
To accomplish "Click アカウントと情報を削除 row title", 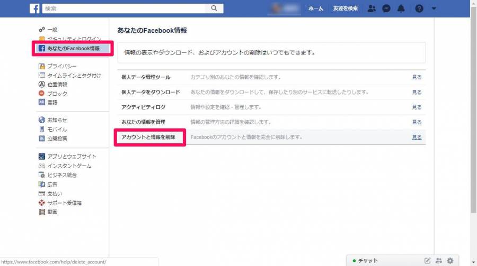I will [x=148, y=137].
